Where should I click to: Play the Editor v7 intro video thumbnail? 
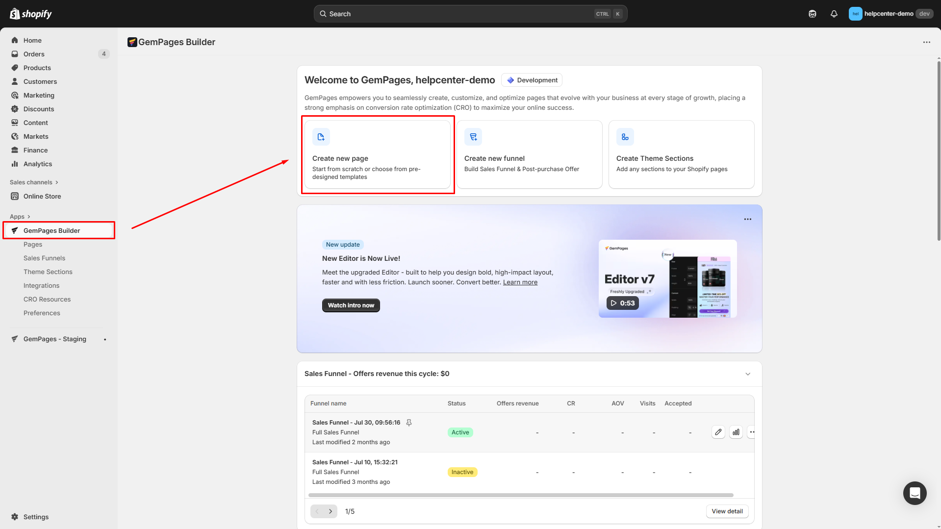pyautogui.click(x=623, y=303)
